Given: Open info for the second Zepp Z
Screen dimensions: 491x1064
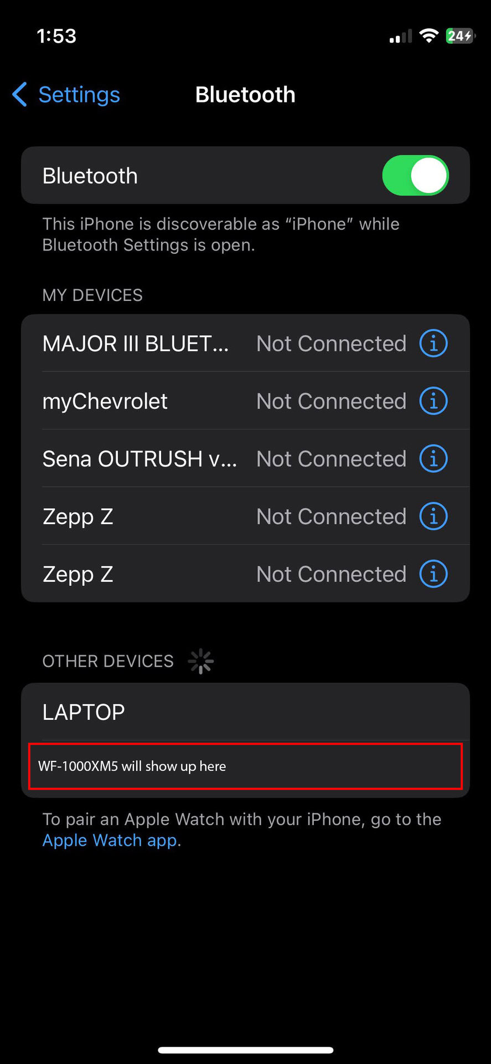Looking at the screenshot, I should pyautogui.click(x=433, y=574).
